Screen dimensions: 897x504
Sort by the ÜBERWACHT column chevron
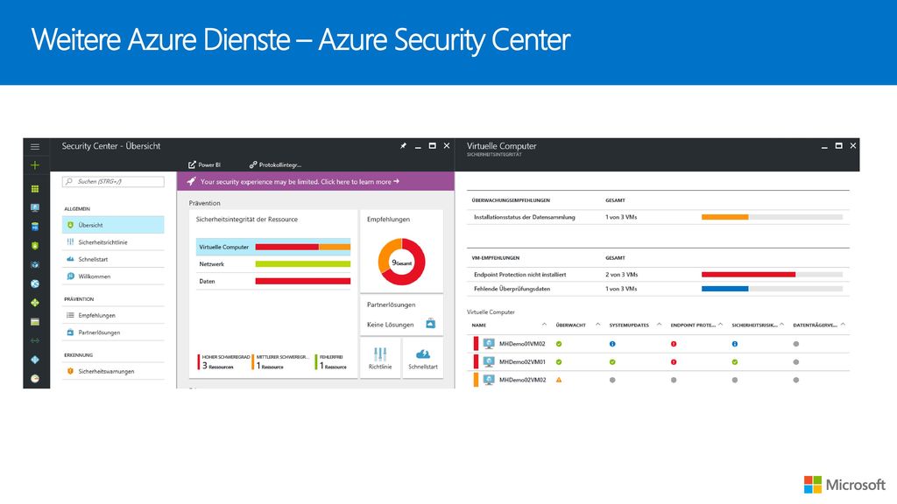coord(597,325)
